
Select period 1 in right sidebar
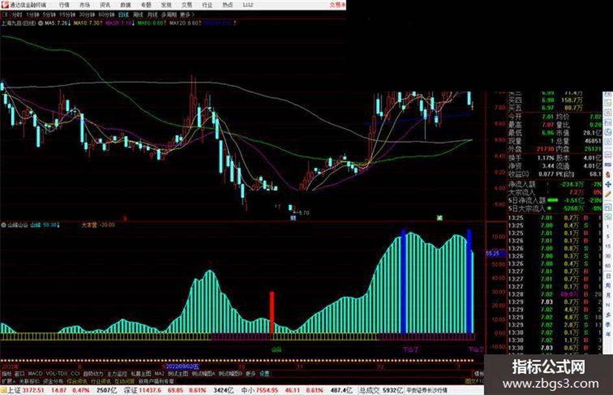[608, 227]
